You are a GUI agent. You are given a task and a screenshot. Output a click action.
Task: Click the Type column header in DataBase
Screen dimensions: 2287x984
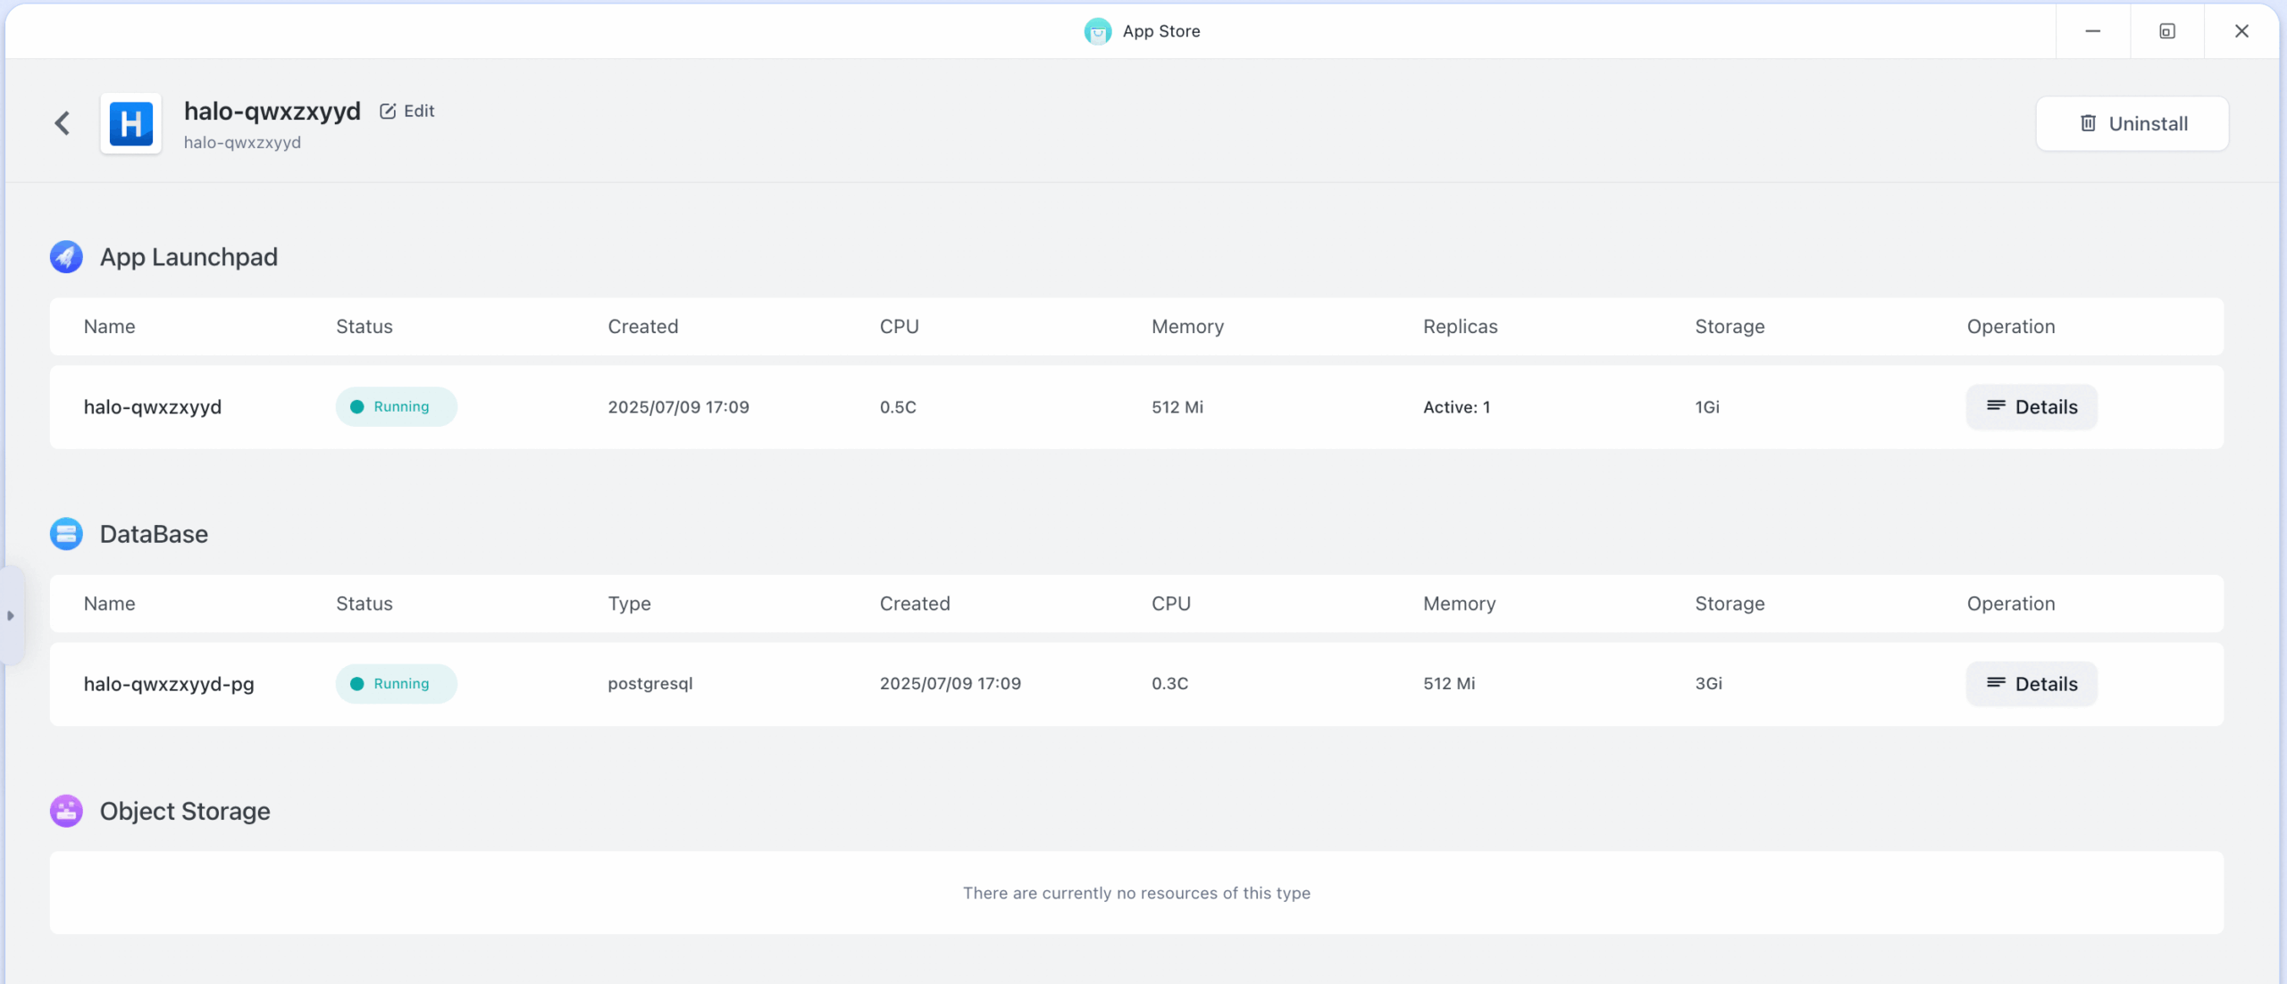click(630, 605)
